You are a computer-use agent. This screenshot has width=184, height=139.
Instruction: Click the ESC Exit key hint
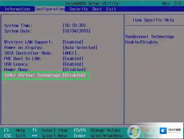click(x=15, y=136)
